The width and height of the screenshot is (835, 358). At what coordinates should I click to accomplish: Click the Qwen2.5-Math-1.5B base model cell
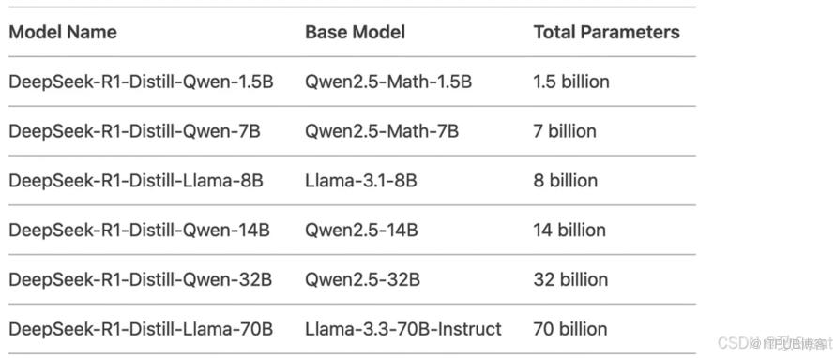coord(388,82)
